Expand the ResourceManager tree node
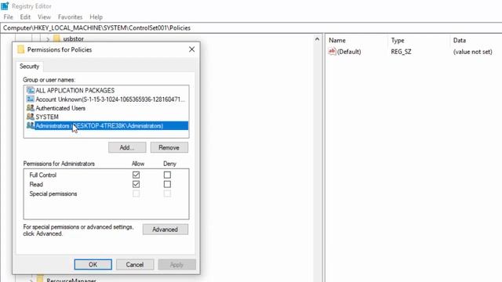This screenshot has width=502, height=282. coord(31,280)
